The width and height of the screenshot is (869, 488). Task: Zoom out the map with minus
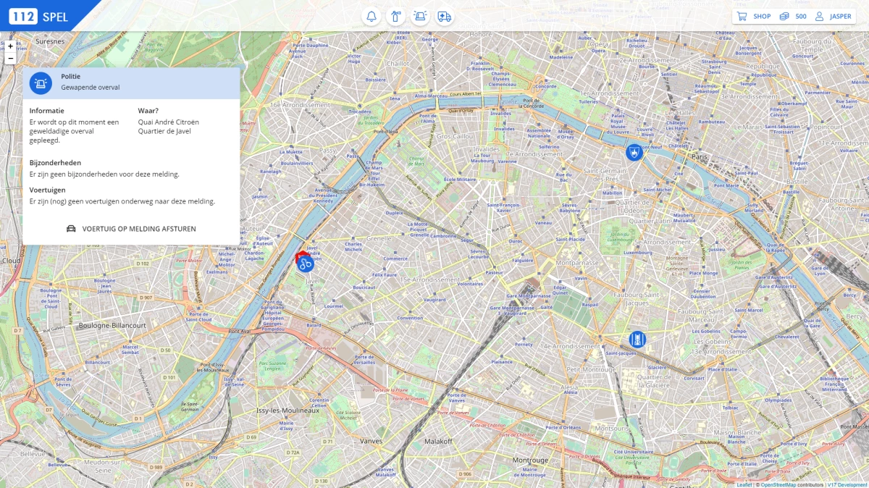click(x=10, y=58)
